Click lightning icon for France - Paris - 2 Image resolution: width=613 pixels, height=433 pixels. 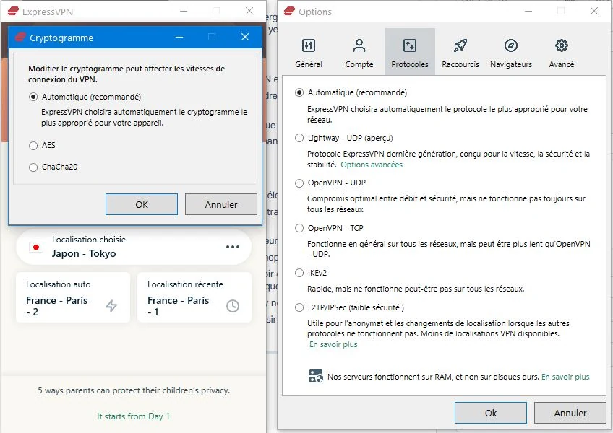pos(111,306)
